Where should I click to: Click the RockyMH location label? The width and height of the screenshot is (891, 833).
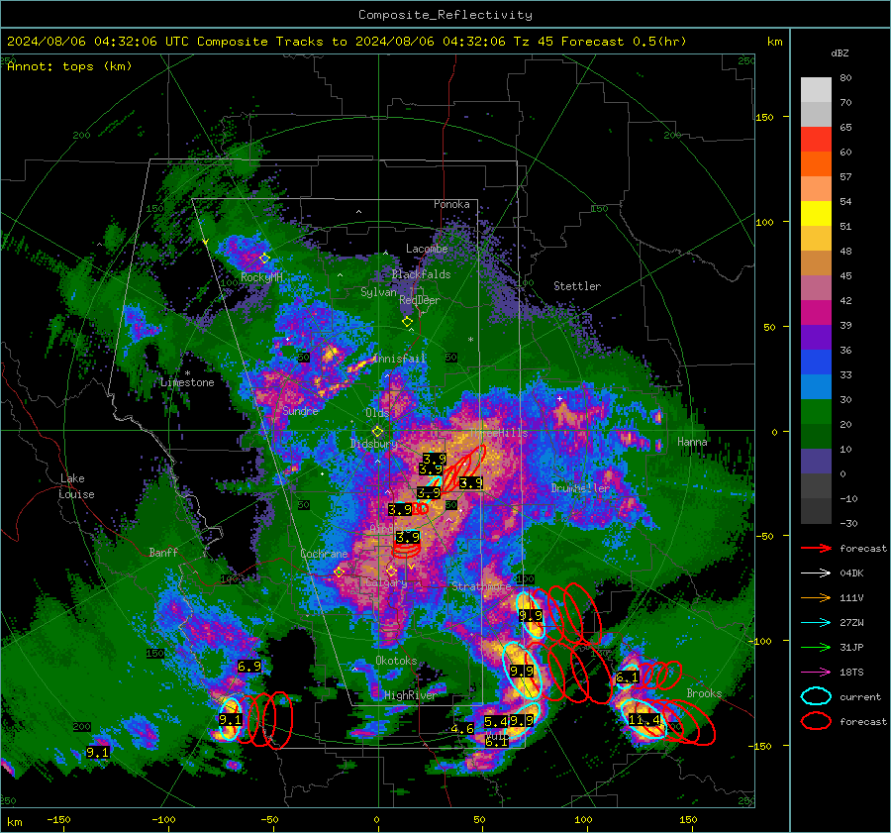[x=261, y=277]
